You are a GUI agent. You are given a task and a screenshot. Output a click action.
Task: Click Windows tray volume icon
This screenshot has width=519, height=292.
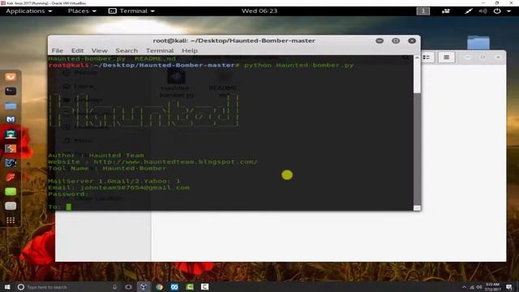(478, 287)
